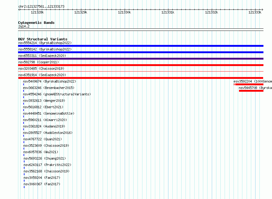Click the small blue mark under nsv3060367
The image size is (272, 199).
click(x=24, y=187)
